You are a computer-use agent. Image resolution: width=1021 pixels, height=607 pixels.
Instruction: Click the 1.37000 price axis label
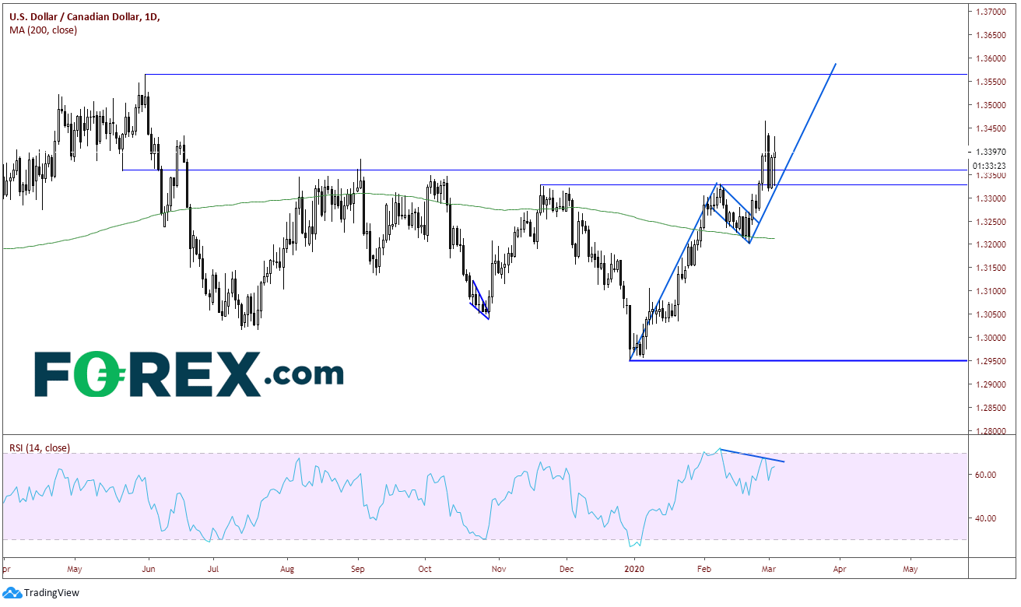click(x=991, y=12)
